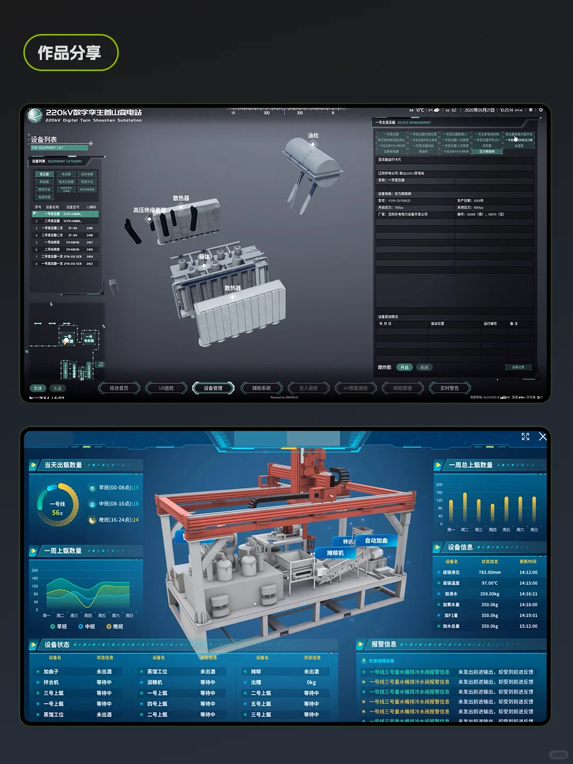573x764 pixels.
Task: Click the 晚班 moon icon in shift list
Action: pyautogui.click(x=92, y=520)
